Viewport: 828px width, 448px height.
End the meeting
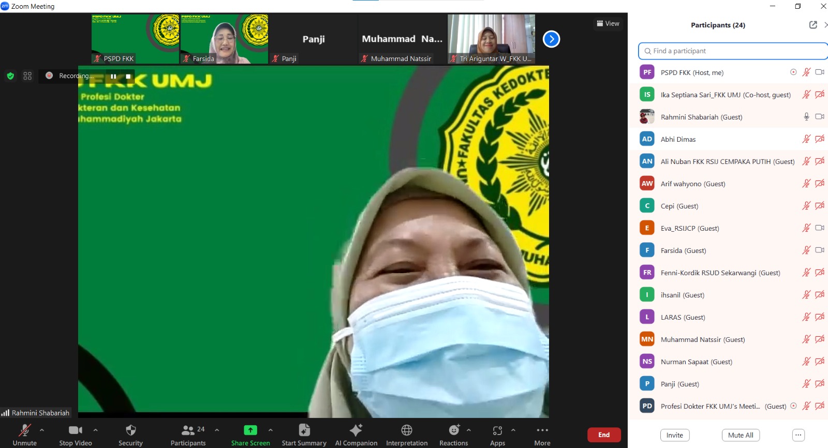pyautogui.click(x=604, y=435)
